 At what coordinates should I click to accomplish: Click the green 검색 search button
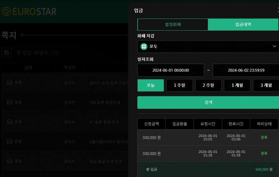(208, 102)
